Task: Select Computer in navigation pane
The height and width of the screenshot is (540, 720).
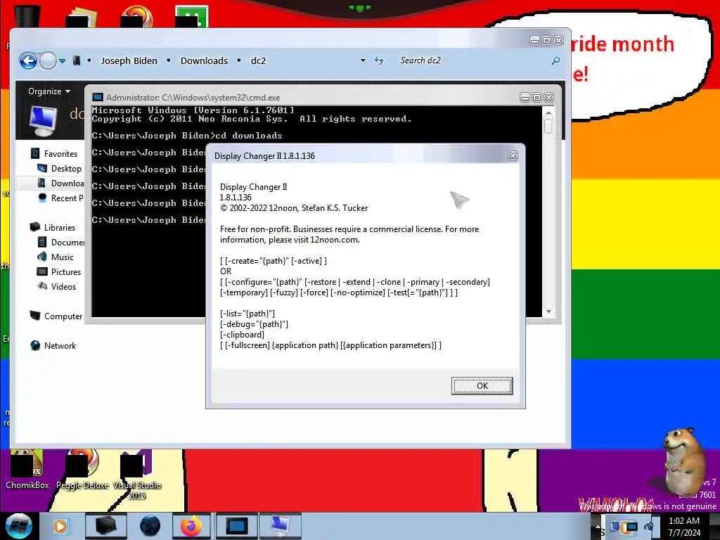Action: (56, 316)
